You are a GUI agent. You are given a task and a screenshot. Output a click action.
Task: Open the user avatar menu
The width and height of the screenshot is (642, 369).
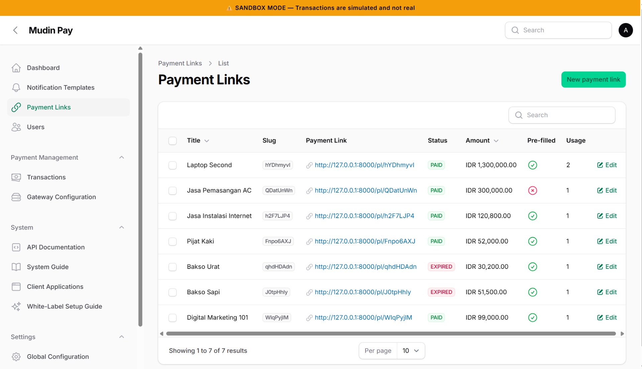click(x=625, y=30)
